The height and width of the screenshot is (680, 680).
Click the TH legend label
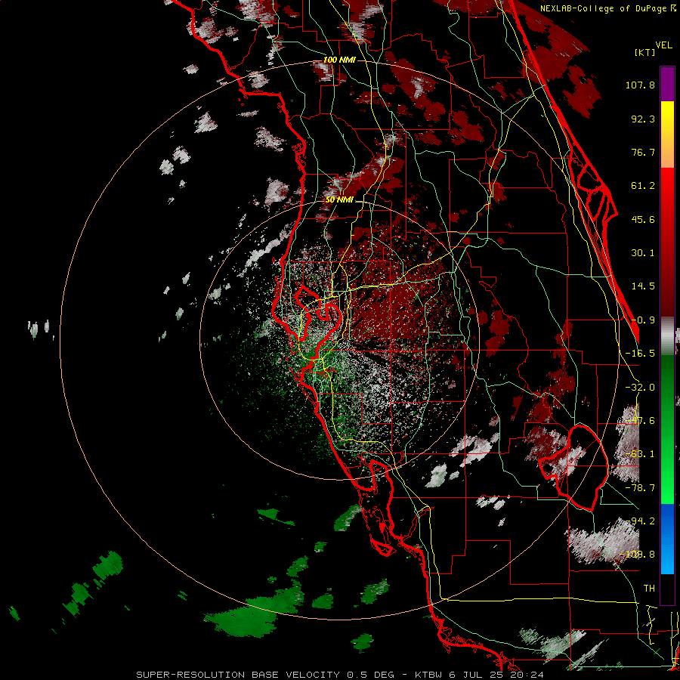(649, 589)
